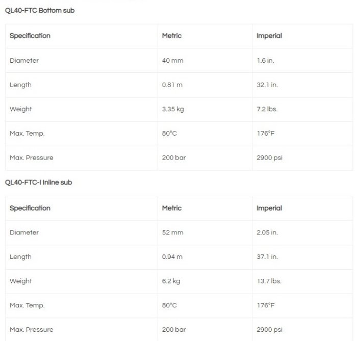Click the 52 mm diameter cell
357x341 pixels.
point(172,232)
